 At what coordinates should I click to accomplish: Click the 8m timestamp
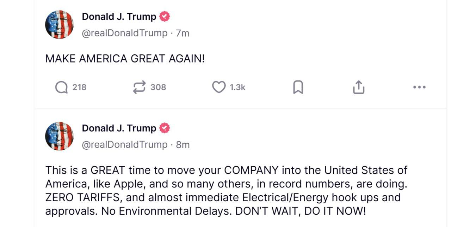tap(183, 145)
